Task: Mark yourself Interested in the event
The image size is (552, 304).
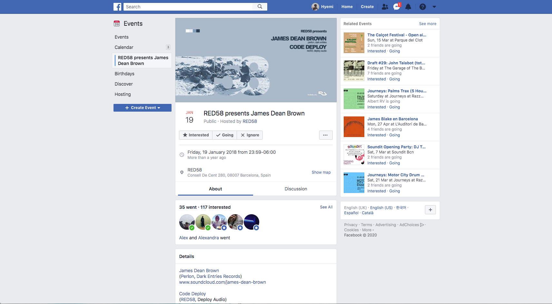Action: pyautogui.click(x=196, y=135)
